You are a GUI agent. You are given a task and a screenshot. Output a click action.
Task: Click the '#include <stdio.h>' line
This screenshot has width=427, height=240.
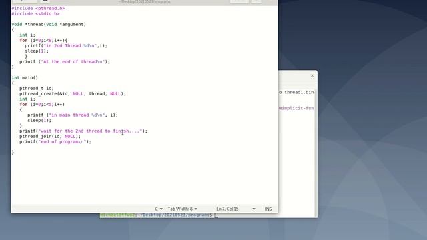pyautogui.click(x=35, y=13)
